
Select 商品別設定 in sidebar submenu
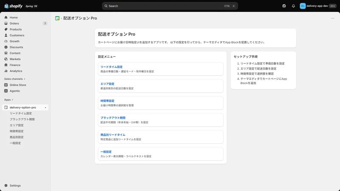[17, 137]
